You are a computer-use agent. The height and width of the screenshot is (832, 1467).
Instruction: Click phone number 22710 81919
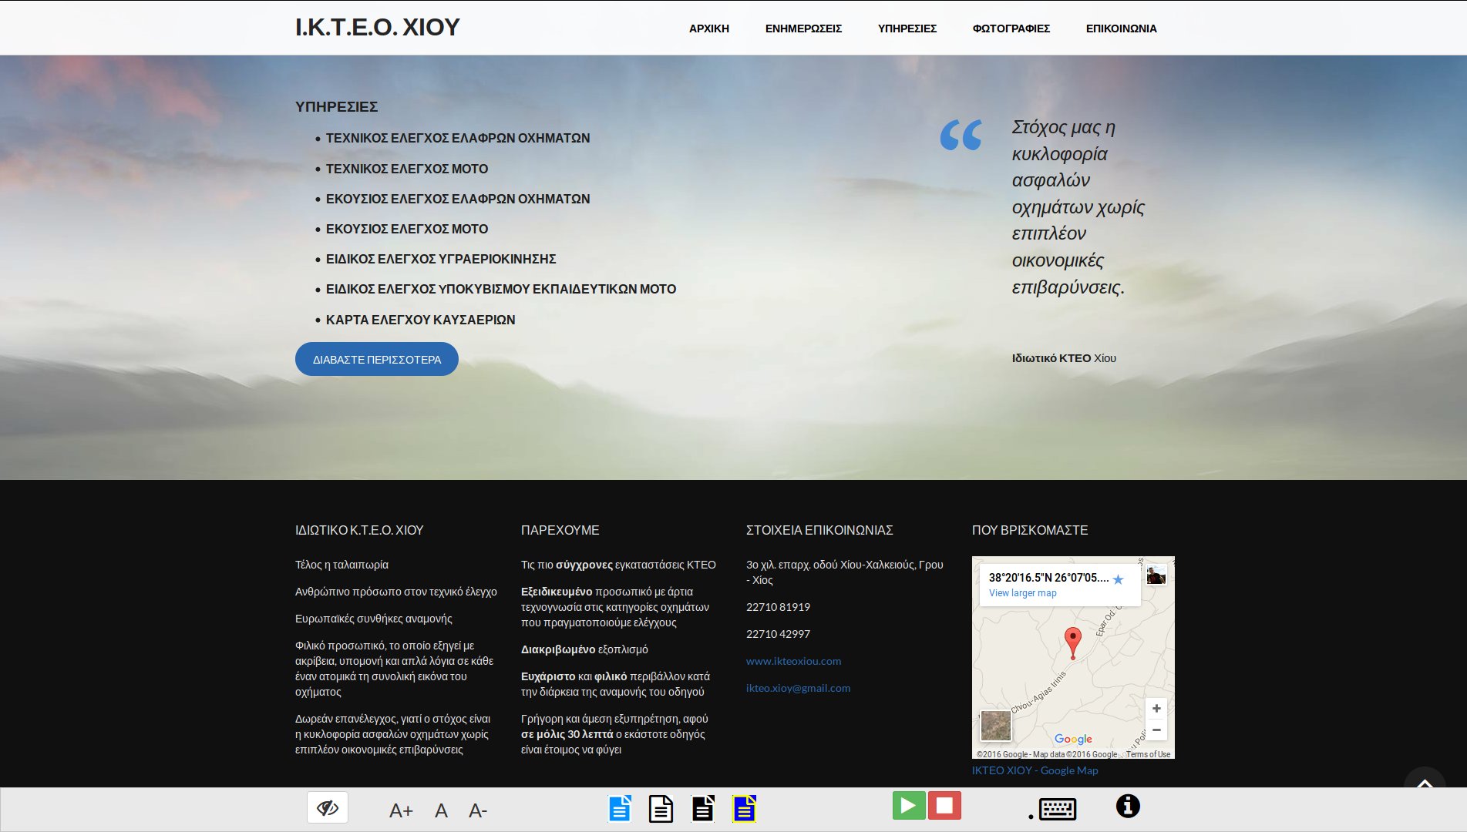pos(778,607)
